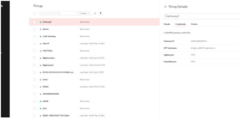Check the LoRa Gateway row checkbox

coord(34,37)
